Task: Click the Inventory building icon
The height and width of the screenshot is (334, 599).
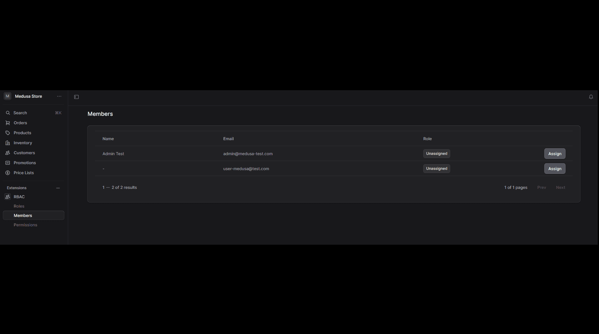Action: (x=8, y=143)
